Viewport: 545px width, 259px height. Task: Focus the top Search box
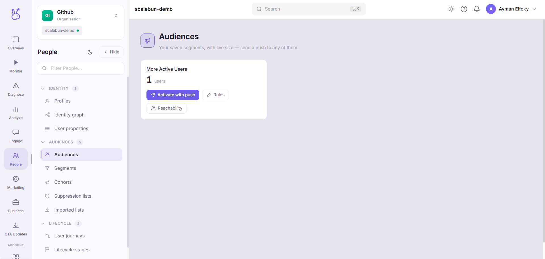[309, 9]
